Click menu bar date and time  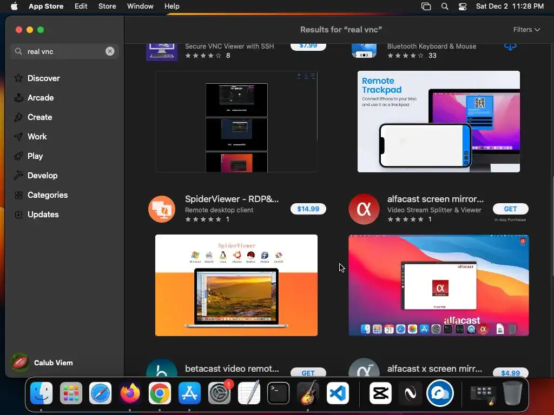click(510, 6)
